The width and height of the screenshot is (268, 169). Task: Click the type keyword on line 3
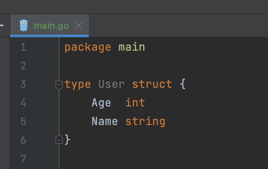coord(78,84)
